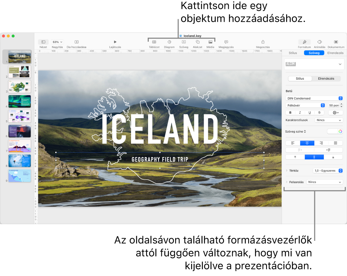This screenshot has width=347, height=276.
Task: Open the 1,0 - Egyszeres spacing dropdown
Action: pyautogui.click(x=328, y=170)
